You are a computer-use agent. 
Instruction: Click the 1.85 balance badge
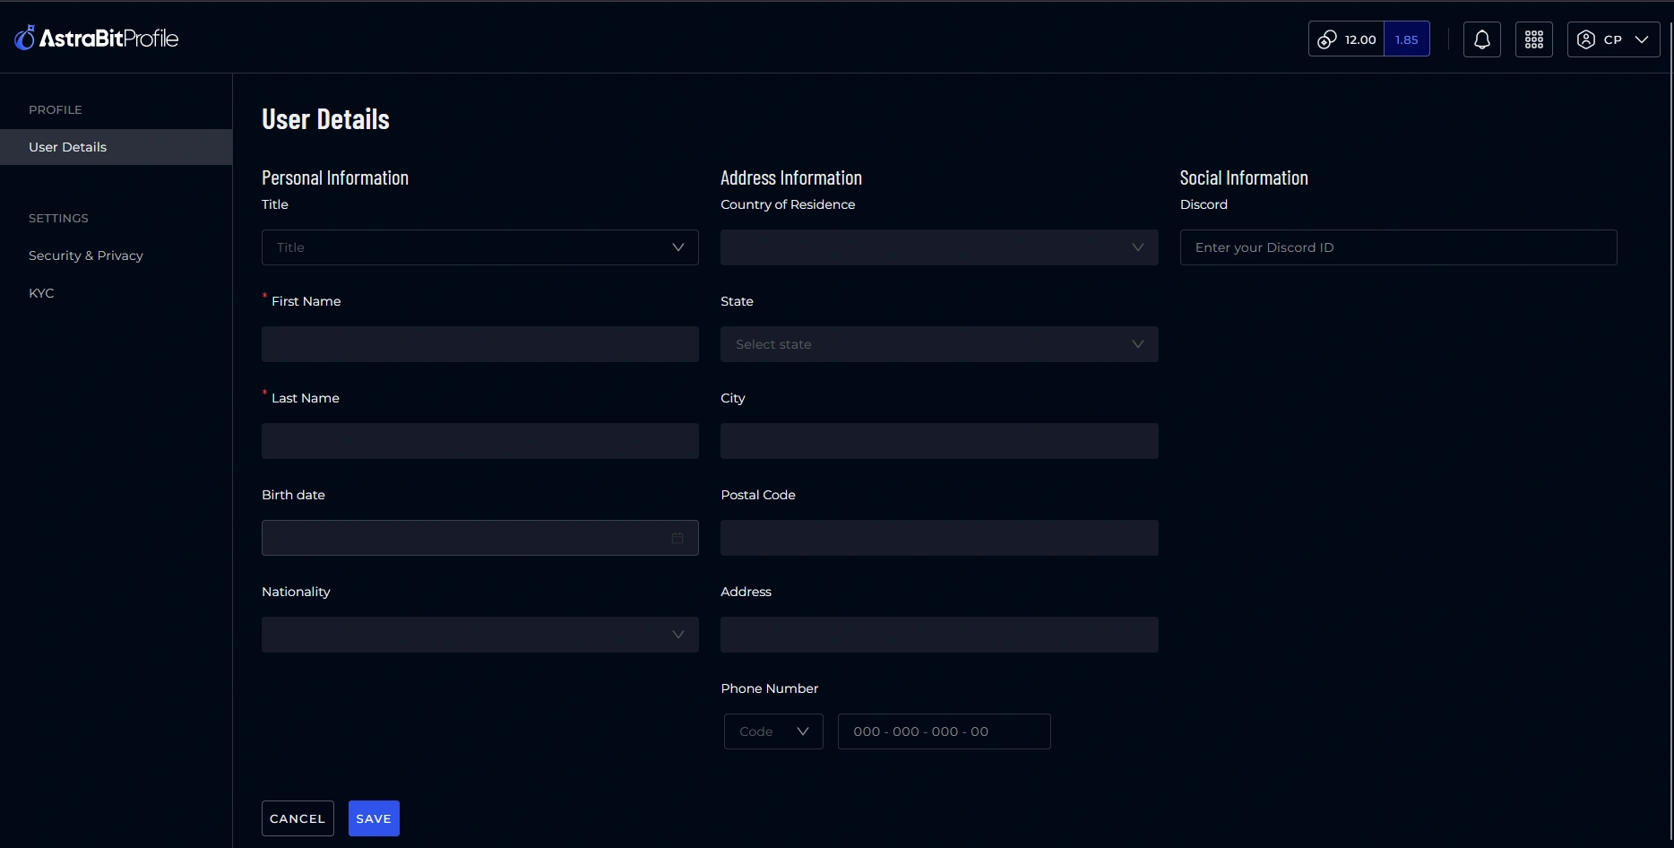click(1407, 39)
